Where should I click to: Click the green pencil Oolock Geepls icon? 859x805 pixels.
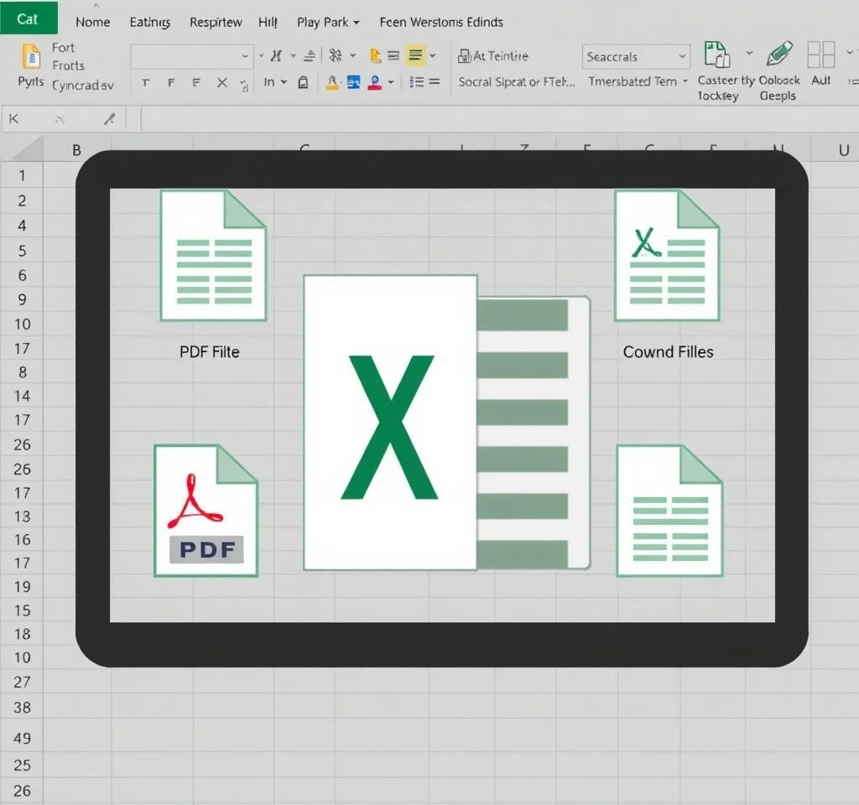coord(778,55)
